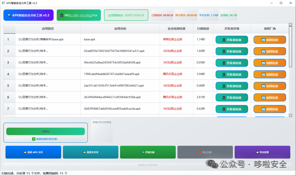The height and width of the screenshot is (176, 296).
Task: Click 腾讯乐固企业版 result for 1f98cabdf4addb06747c6a0bf1eeea09.apk
Action: coord(177,74)
